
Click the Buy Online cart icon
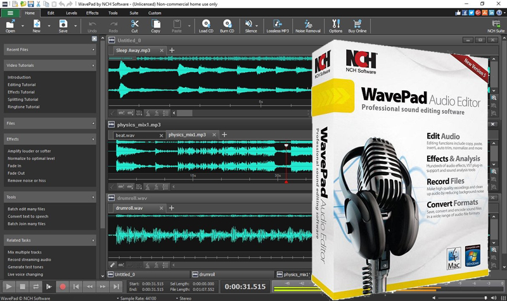(357, 26)
